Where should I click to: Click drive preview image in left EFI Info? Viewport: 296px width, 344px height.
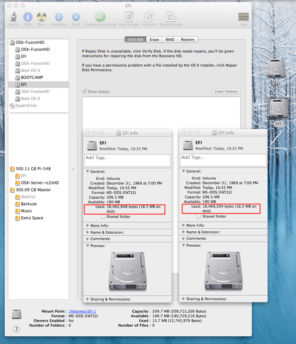(x=128, y=271)
